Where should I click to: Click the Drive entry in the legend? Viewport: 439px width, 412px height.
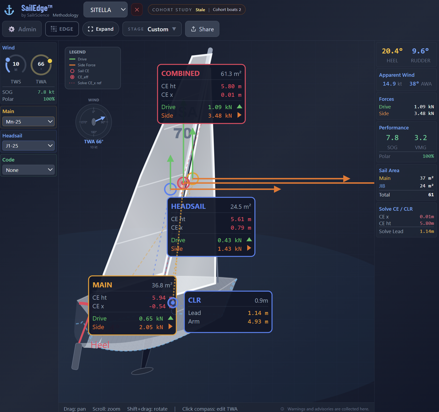coord(78,59)
